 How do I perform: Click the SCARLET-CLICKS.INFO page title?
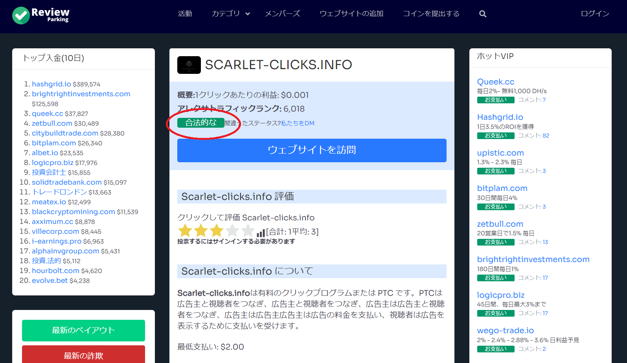coord(279,65)
